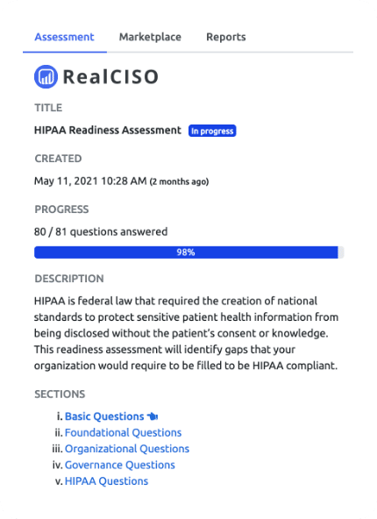Click the HIPAA Readiness Assessment title
The image size is (377, 519).
[x=108, y=130]
